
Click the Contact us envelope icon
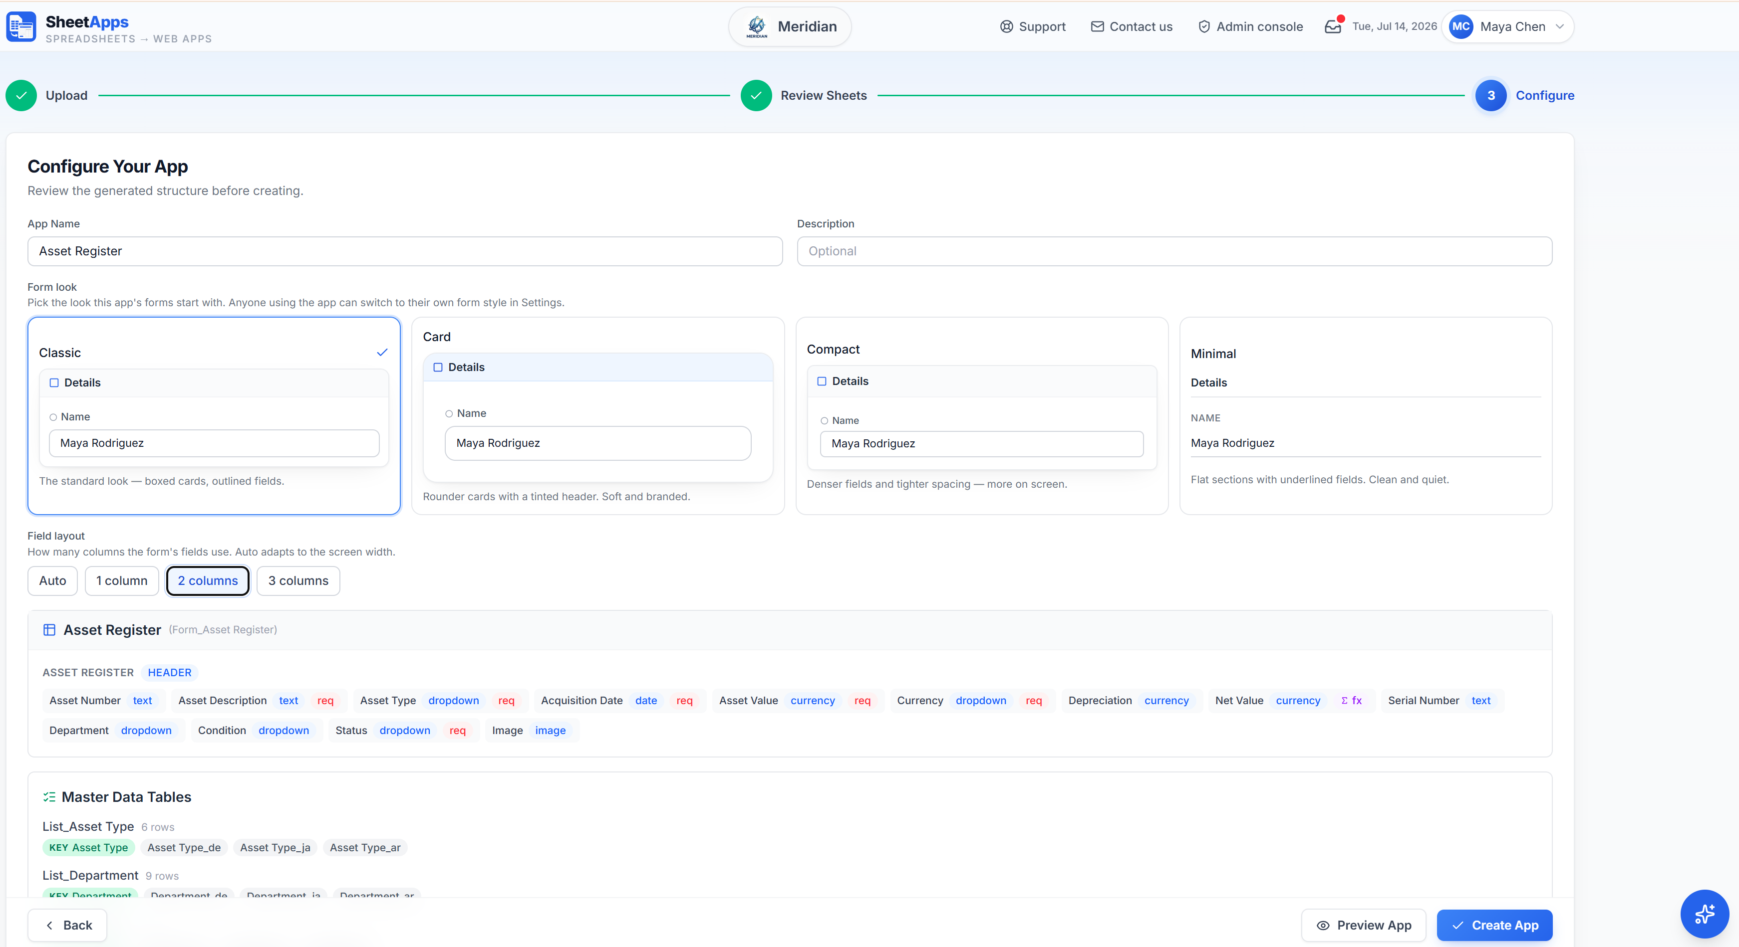pos(1097,26)
